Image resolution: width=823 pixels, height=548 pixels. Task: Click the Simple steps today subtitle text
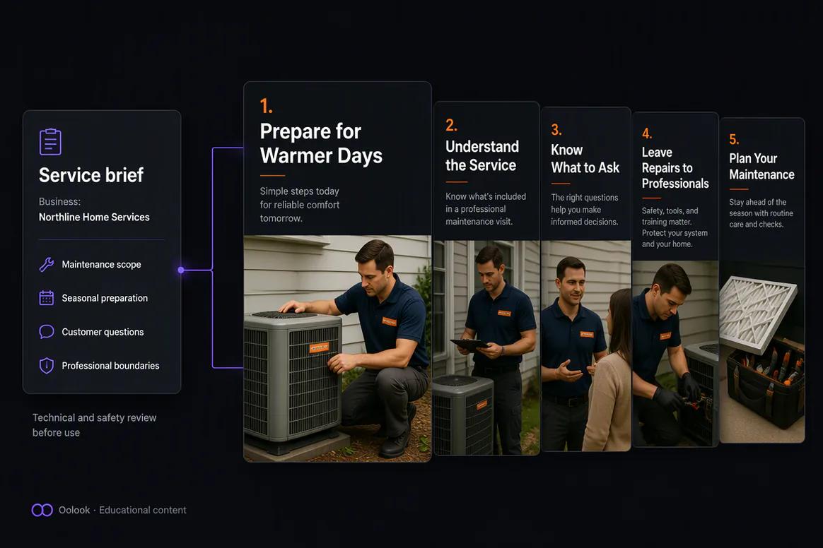[x=300, y=205]
